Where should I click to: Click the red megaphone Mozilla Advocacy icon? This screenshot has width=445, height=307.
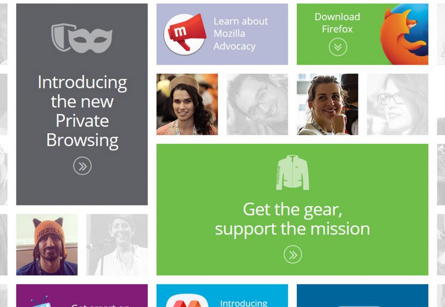click(185, 34)
